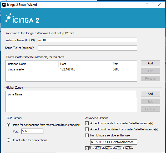The image size is (166, 153).
Task: Minimize the Icinga 2 Setup Wizard window
Action: 135,5
